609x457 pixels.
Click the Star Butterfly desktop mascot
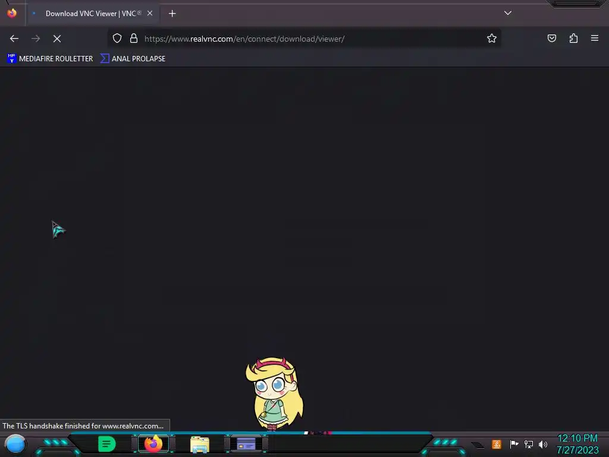[274, 394]
